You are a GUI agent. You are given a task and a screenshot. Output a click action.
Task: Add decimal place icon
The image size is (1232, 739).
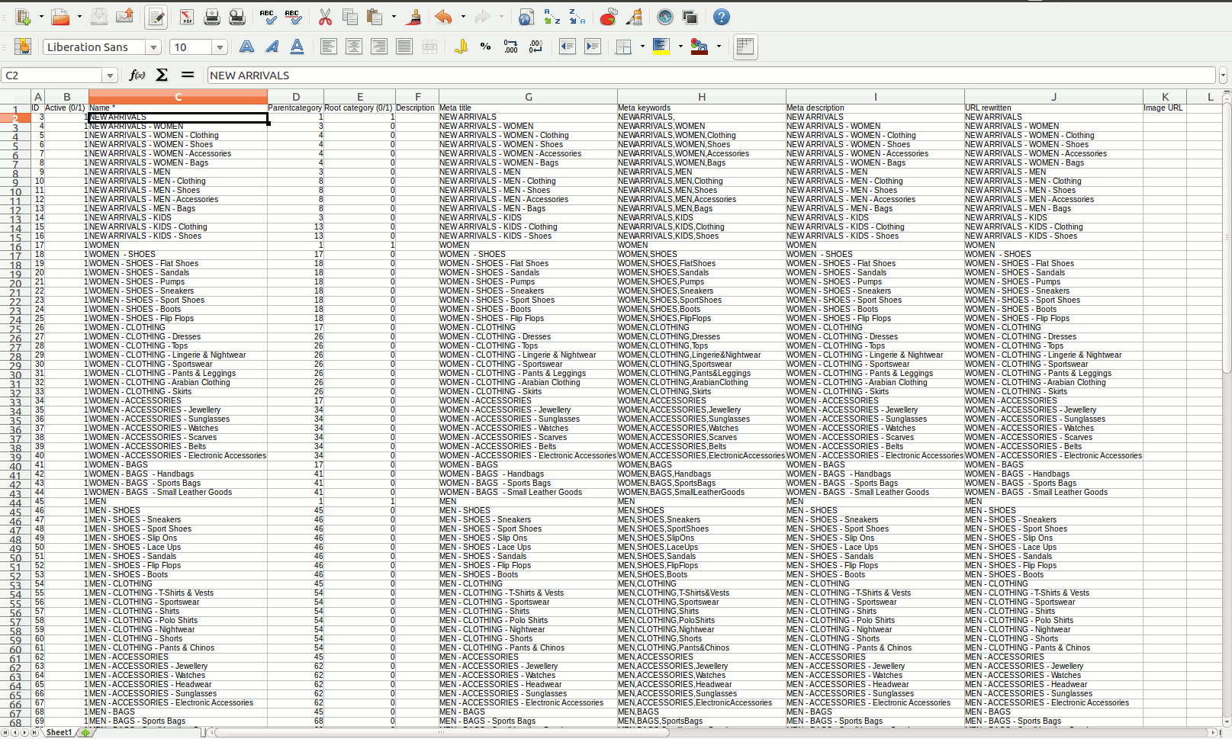(x=511, y=47)
